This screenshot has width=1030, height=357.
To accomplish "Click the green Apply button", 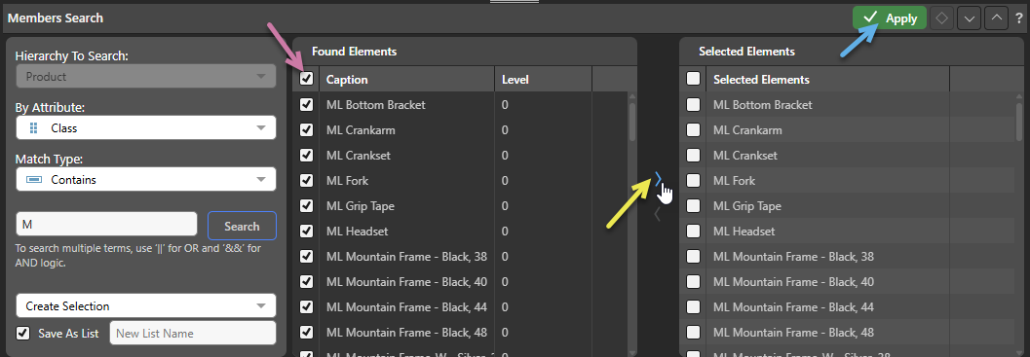I will pyautogui.click(x=890, y=18).
